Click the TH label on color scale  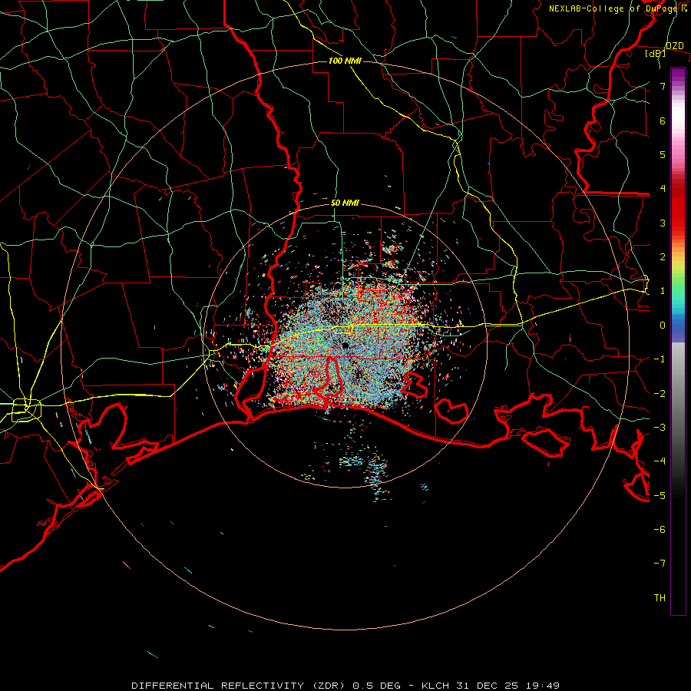(660, 598)
